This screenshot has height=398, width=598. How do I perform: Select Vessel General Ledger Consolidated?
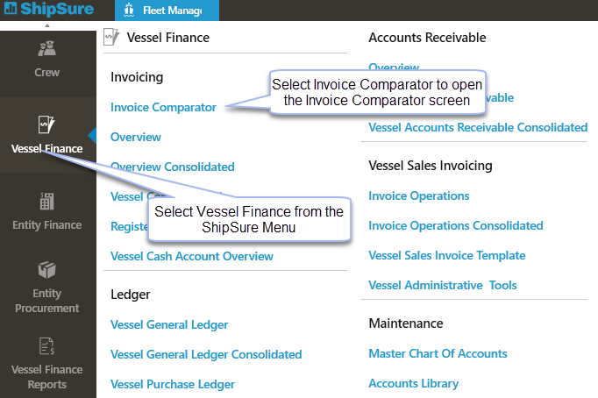point(206,354)
